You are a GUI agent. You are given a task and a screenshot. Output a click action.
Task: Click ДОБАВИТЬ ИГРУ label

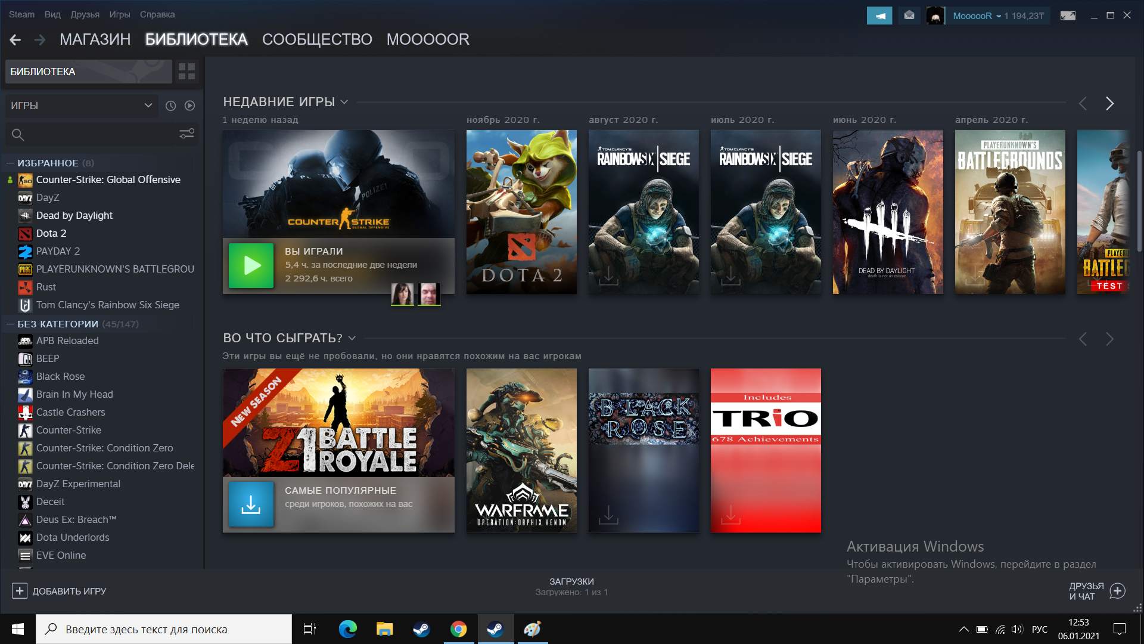pos(69,592)
